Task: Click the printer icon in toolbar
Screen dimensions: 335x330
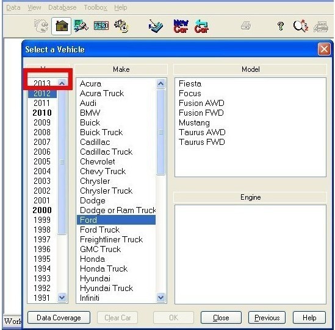Action: pos(246,26)
